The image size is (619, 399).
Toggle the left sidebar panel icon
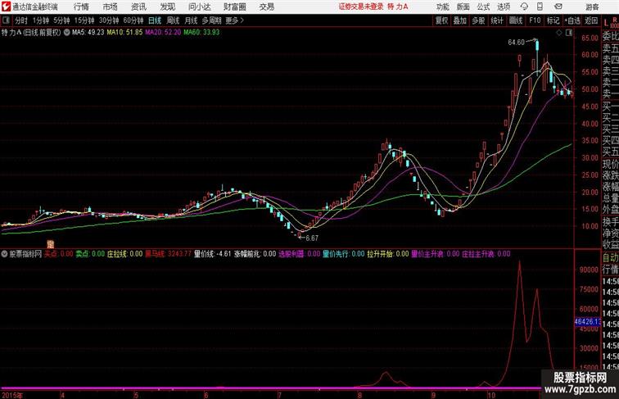click(6, 20)
